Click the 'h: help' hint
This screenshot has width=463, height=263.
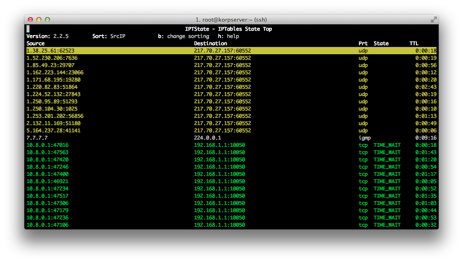point(228,36)
